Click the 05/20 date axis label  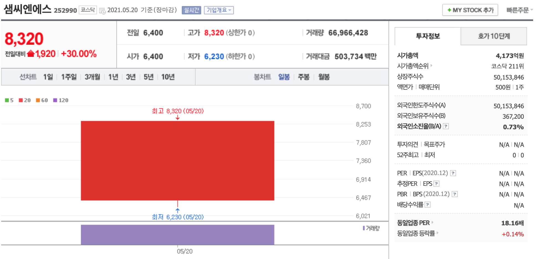click(185, 251)
